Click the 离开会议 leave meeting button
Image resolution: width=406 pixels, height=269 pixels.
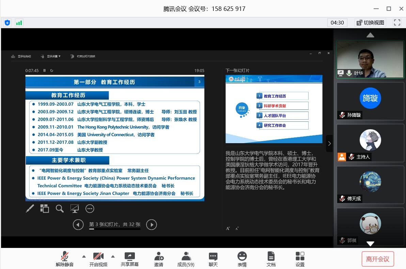click(377, 259)
